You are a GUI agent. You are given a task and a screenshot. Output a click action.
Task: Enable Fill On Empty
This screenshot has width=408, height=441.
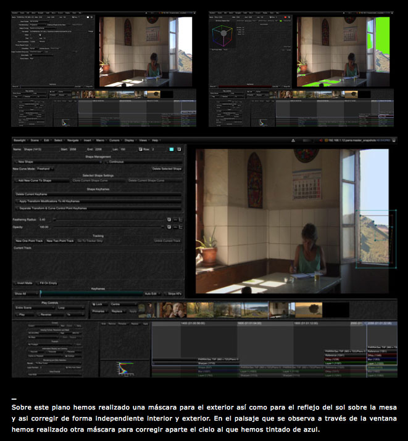(48, 283)
